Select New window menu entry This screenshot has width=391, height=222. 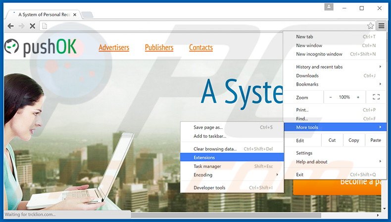335,46
